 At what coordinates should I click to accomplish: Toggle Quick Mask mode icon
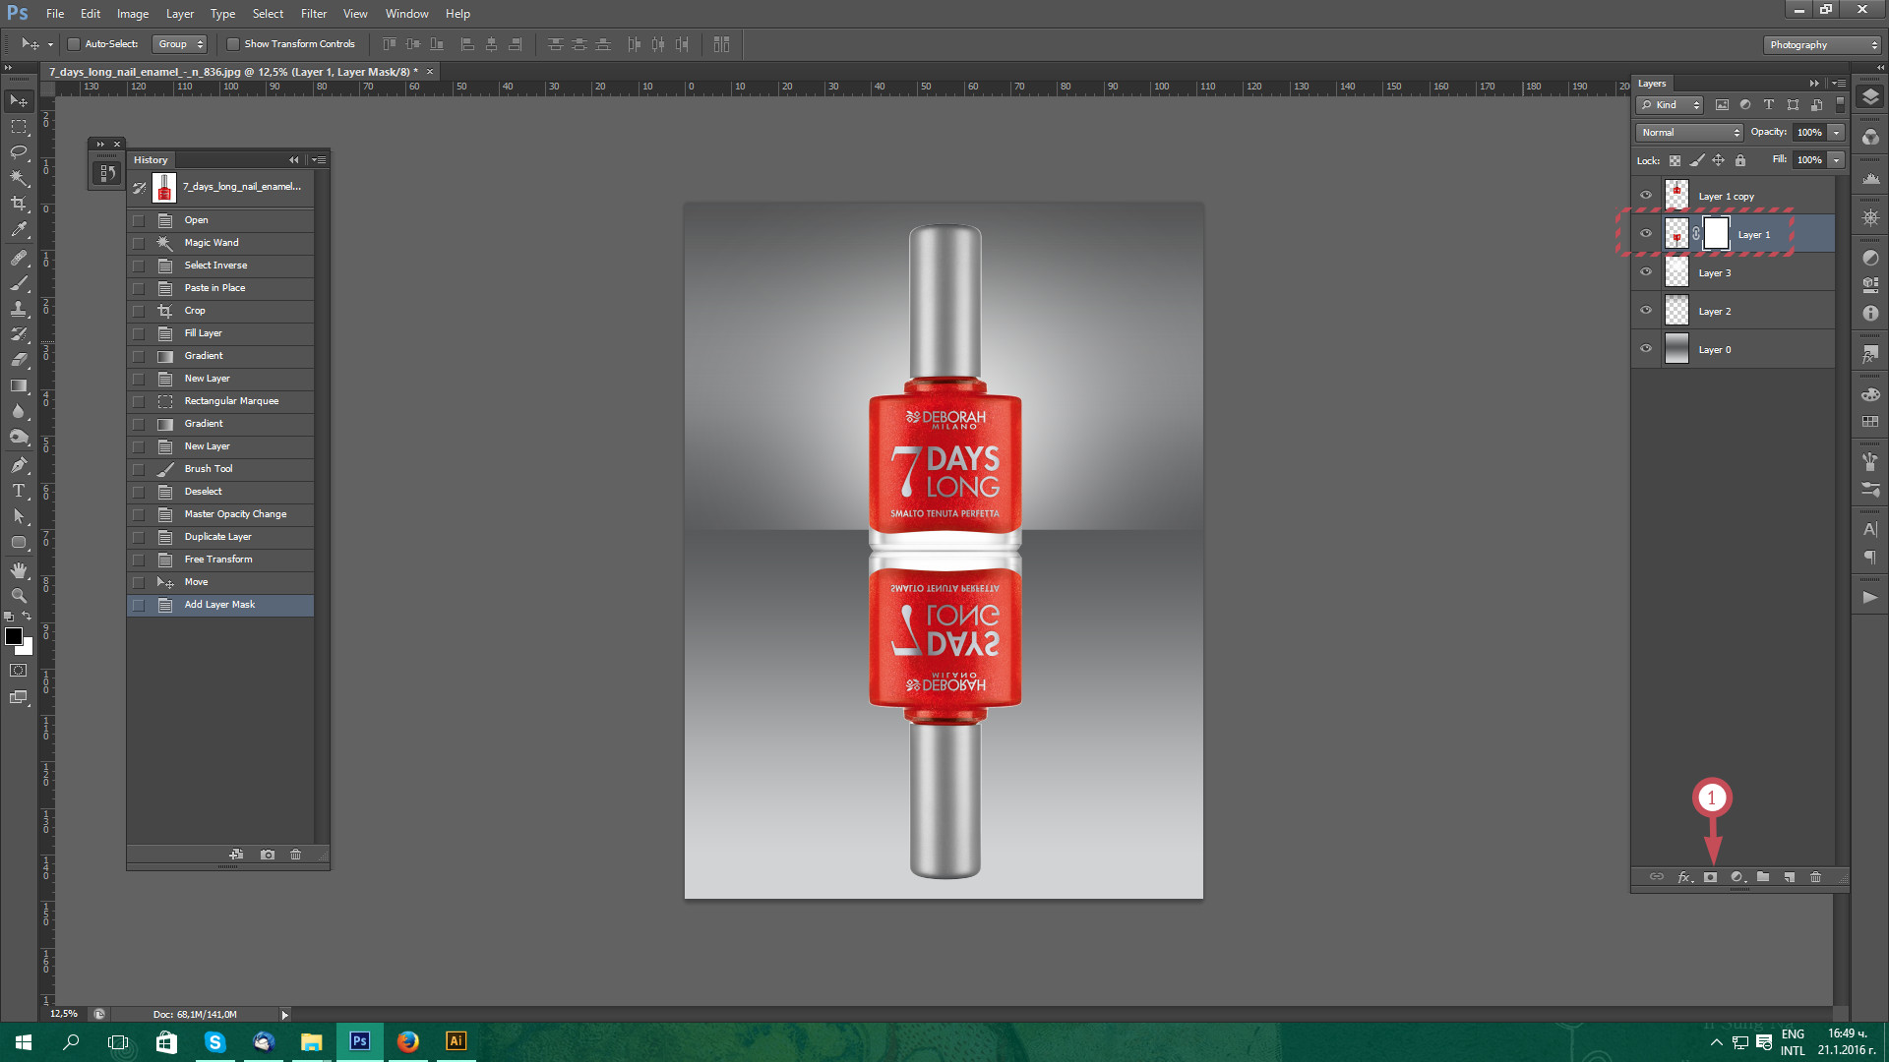[19, 671]
